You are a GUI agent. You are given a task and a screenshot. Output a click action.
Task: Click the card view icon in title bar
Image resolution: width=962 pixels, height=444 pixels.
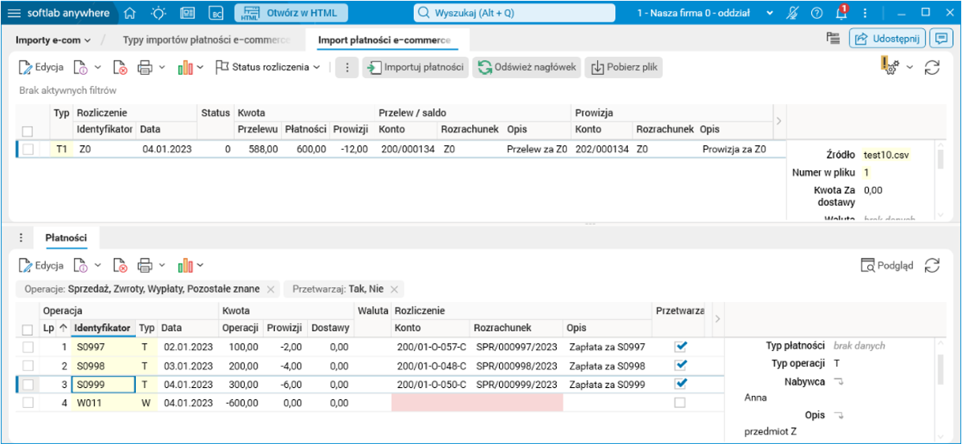(x=187, y=13)
